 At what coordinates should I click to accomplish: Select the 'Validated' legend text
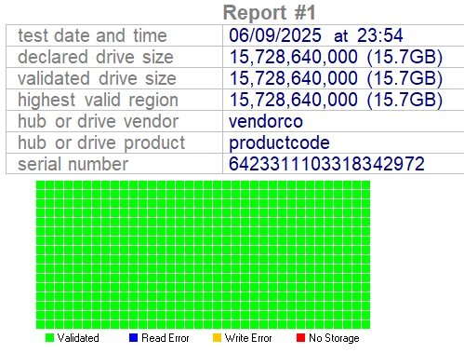point(78,338)
